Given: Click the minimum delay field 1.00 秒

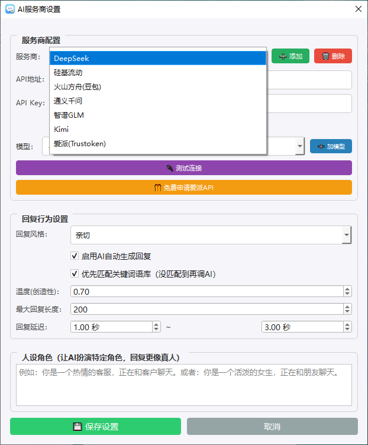Looking at the screenshot, I should (111, 327).
